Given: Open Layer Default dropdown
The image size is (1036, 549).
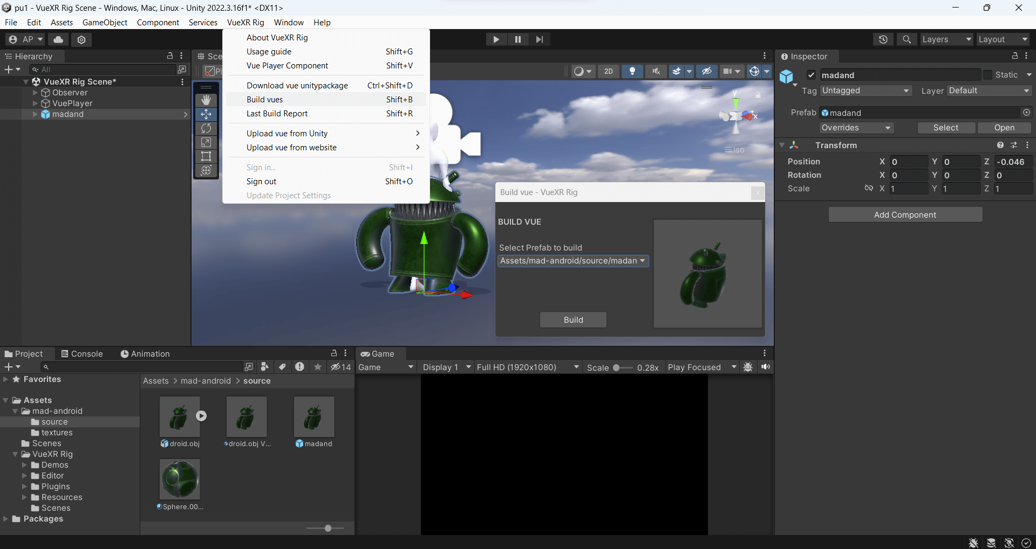Looking at the screenshot, I should 990,91.
